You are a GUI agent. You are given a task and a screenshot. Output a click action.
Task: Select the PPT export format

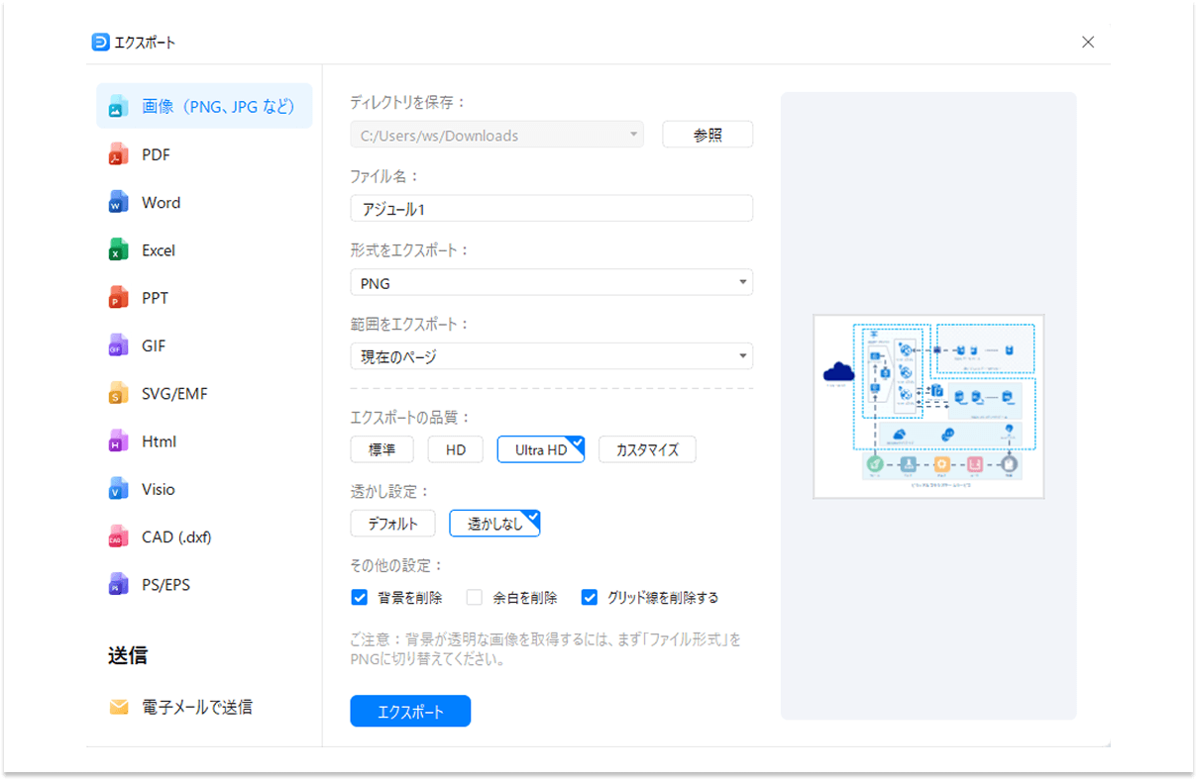click(x=159, y=297)
